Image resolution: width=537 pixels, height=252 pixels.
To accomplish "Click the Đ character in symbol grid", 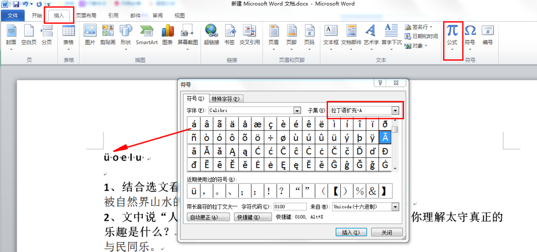I will point(385,151).
